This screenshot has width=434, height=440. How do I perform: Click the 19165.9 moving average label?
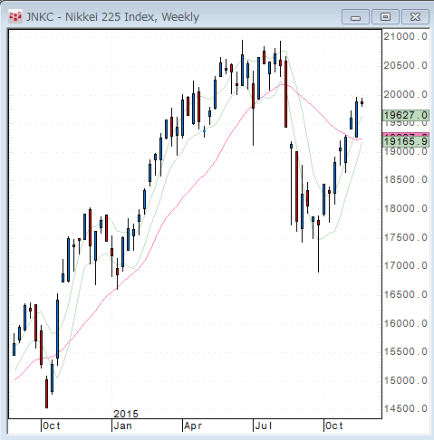pos(406,141)
